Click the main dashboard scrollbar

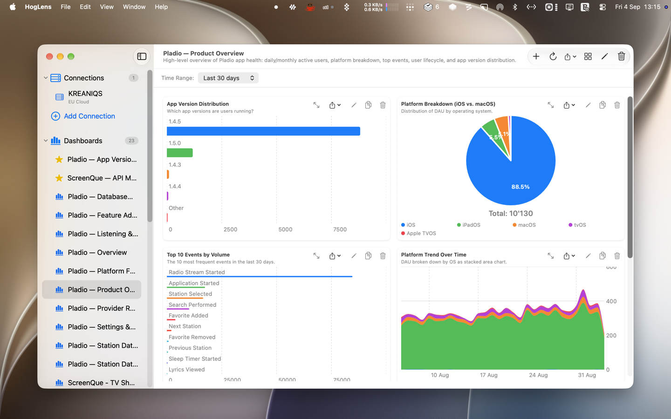pyautogui.click(x=630, y=177)
